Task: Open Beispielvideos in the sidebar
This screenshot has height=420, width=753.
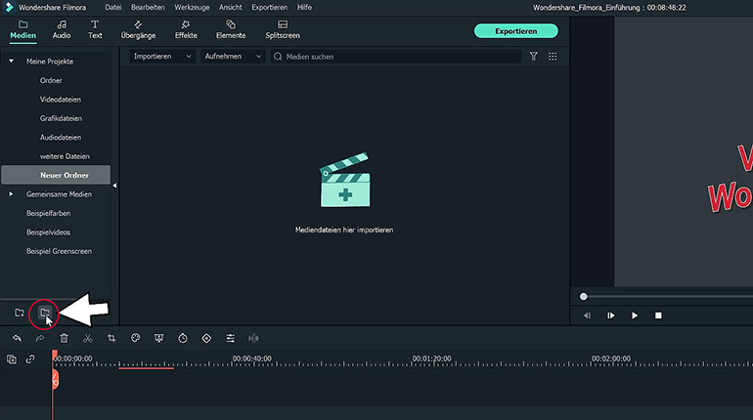Action: tap(48, 232)
